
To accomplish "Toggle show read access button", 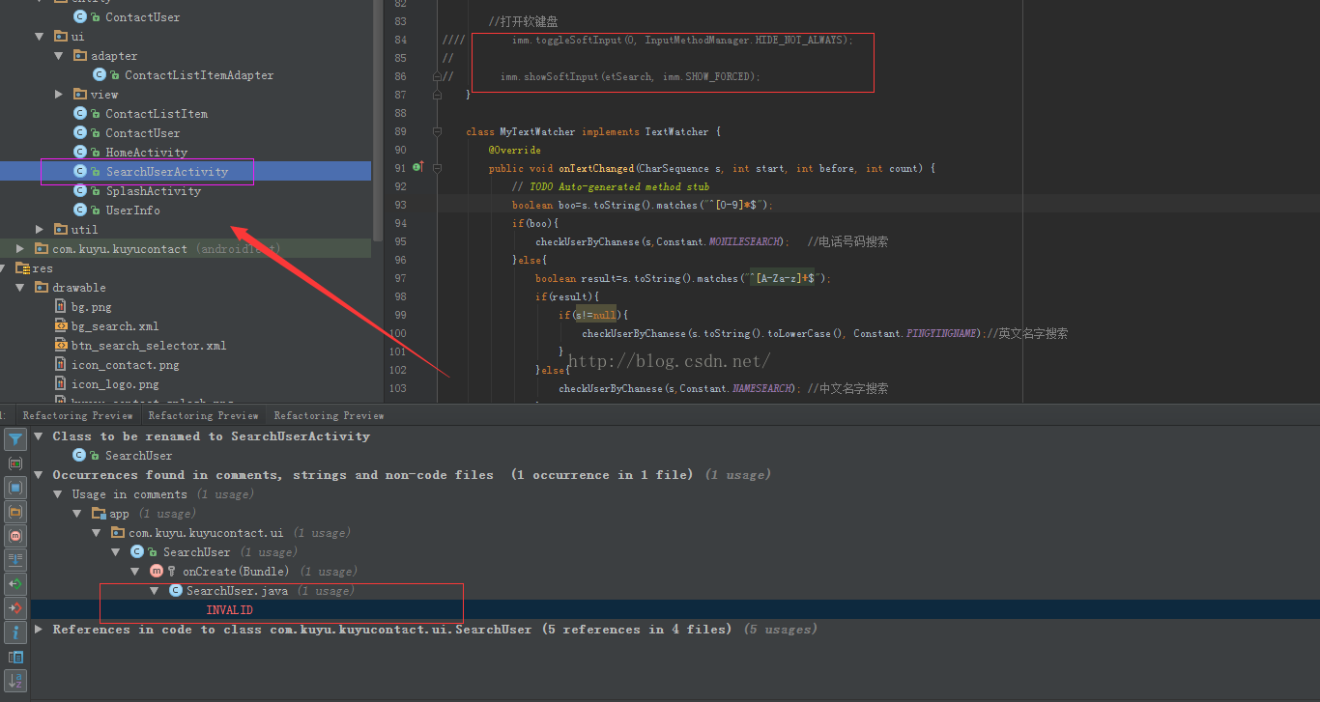I will coord(15,584).
